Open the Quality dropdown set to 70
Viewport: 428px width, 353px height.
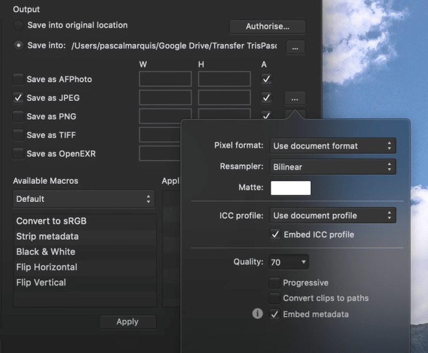click(288, 262)
